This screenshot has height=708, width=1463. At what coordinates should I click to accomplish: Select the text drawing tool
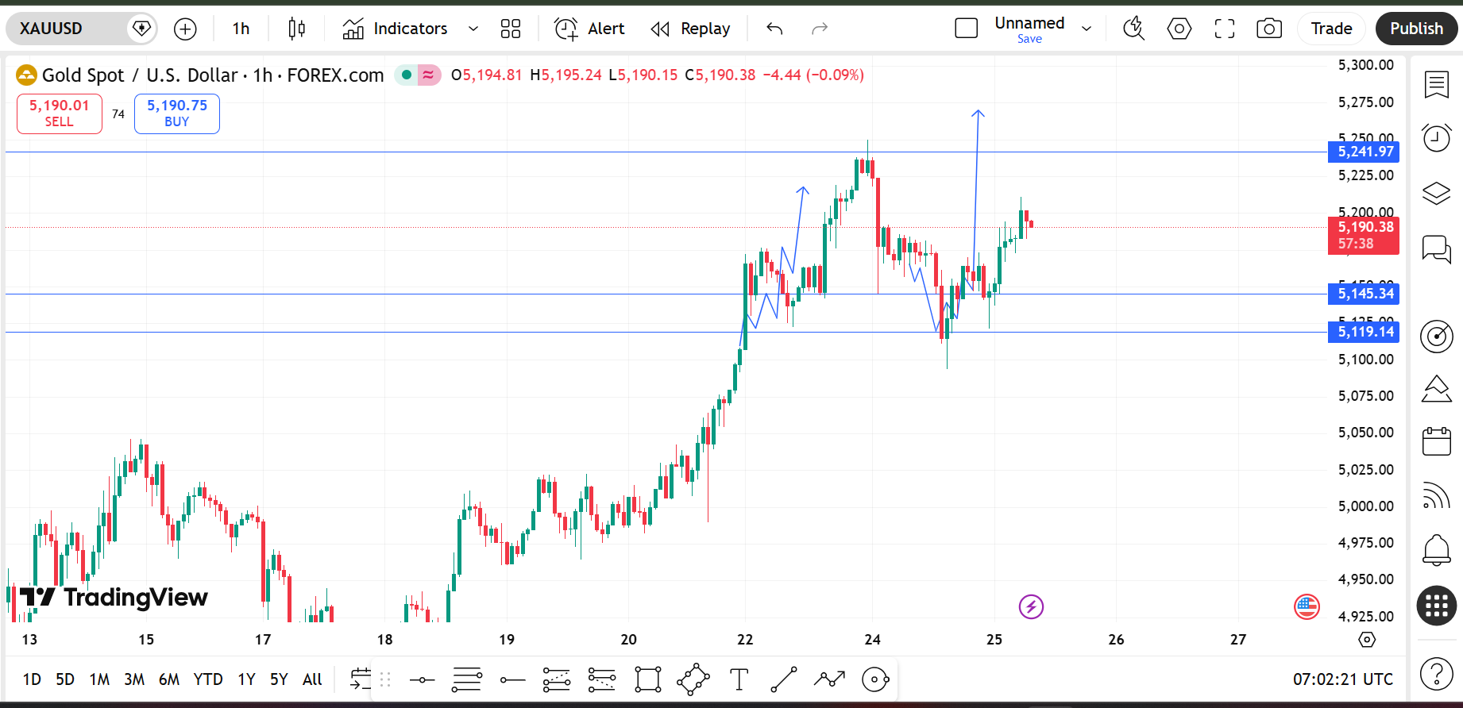click(739, 680)
